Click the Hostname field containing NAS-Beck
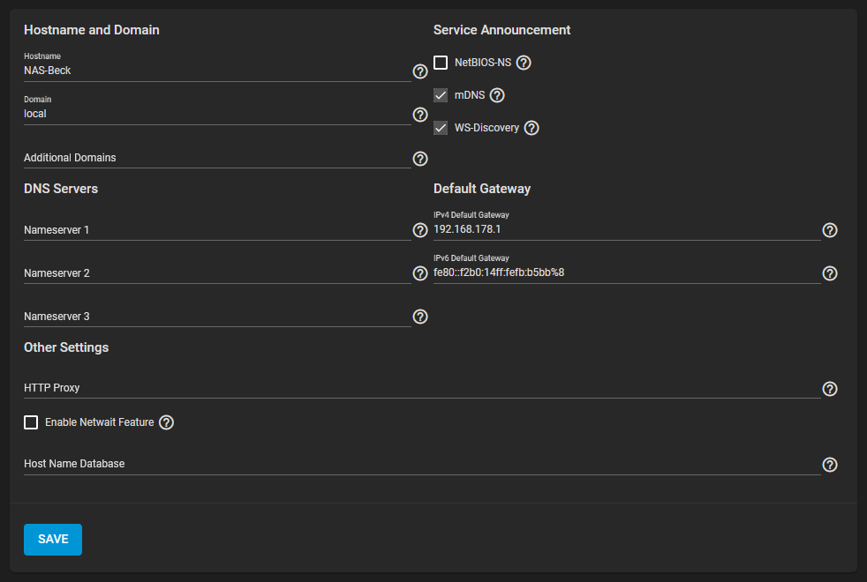Viewport: 867px width, 582px height. tap(216, 71)
